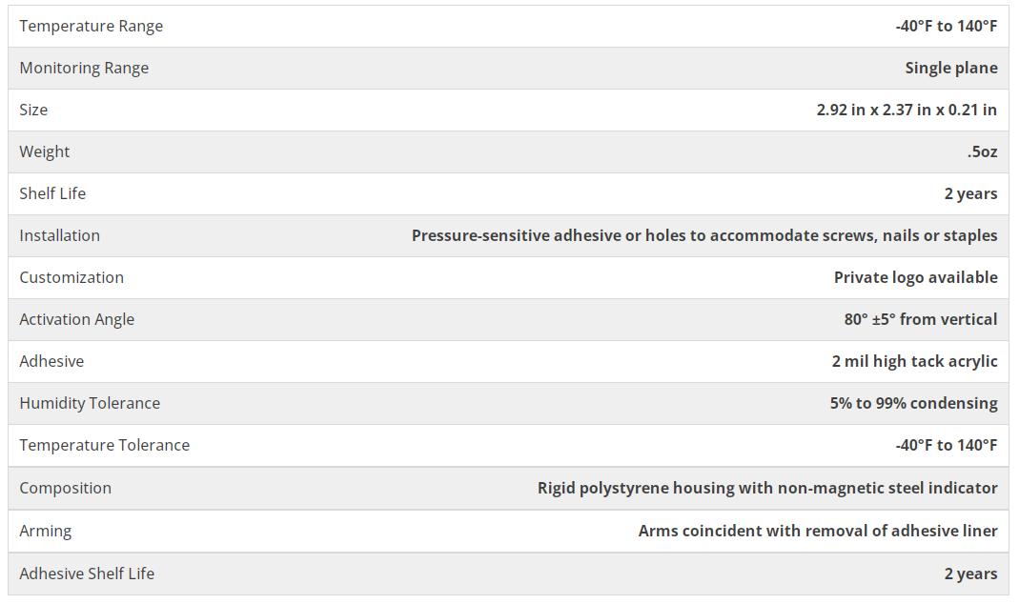Select the Single plane value
The image size is (1019, 604).
[950, 68]
